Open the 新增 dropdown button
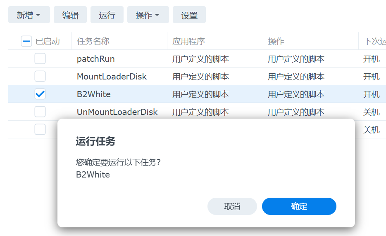This screenshot has height=236, width=386. [29, 15]
